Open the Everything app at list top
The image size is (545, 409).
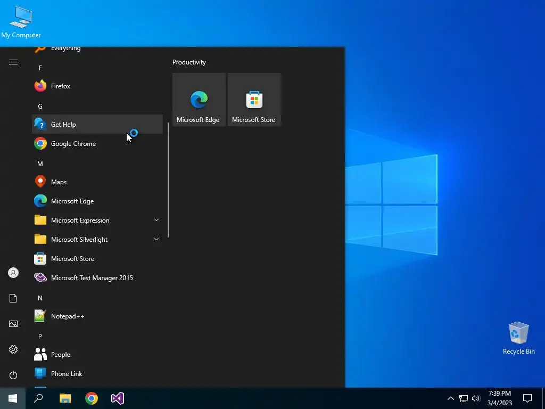97,50
